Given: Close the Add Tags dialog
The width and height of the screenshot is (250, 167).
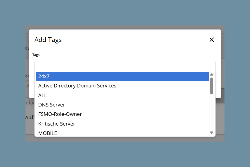Looking at the screenshot, I should (x=211, y=40).
